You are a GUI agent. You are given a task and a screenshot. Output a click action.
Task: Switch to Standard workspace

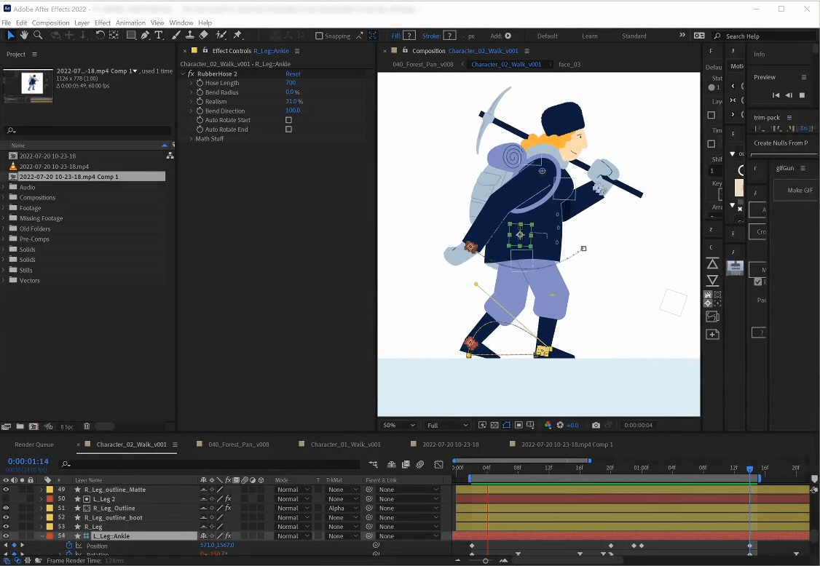(634, 36)
